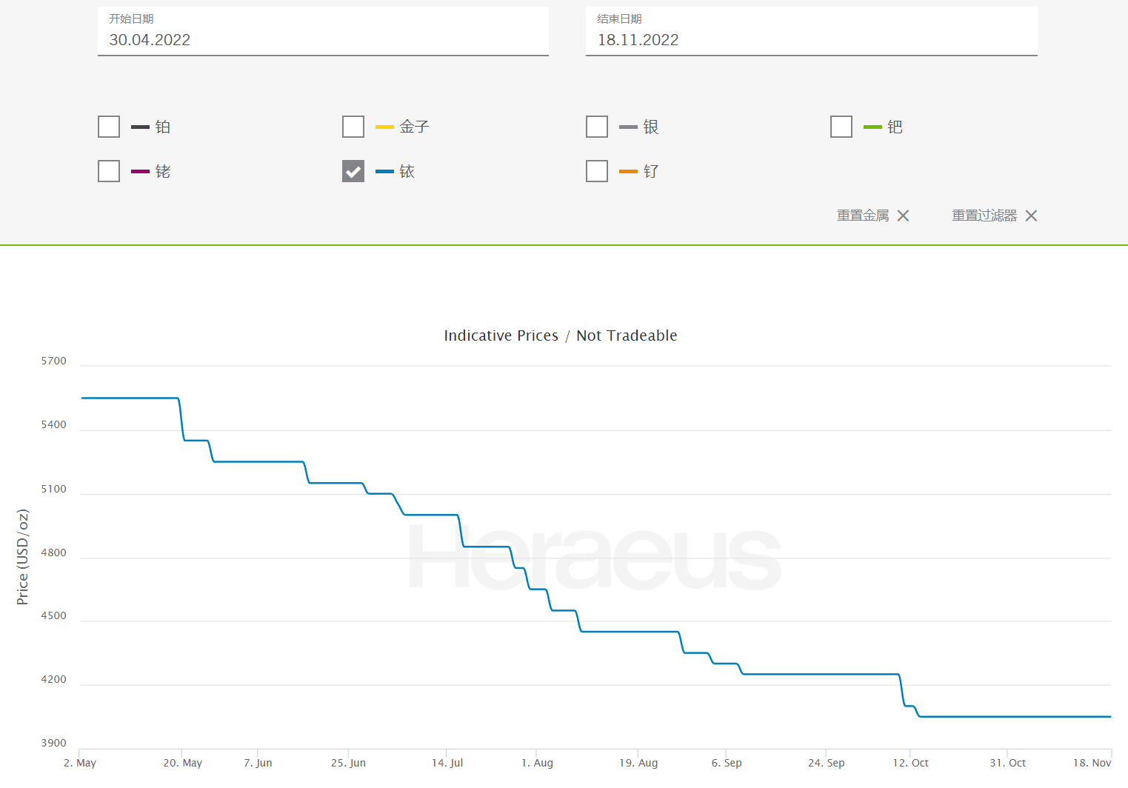This screenshot has width=1128, height=788.
Task: Click the X icon beside 重置金属
Action: coord(903,216)
